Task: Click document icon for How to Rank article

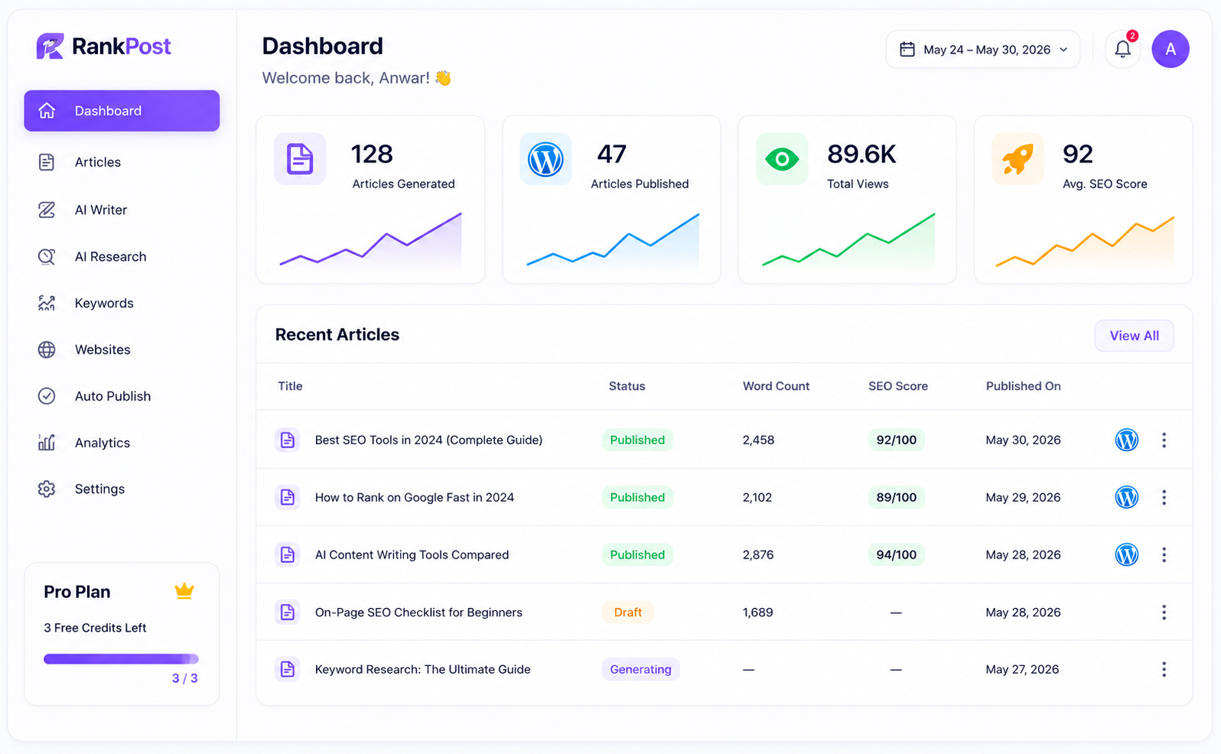Action: pos(287,497)
